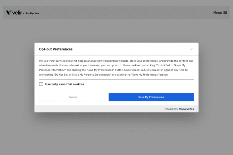Click the CookieYes logo

(186, 109)
